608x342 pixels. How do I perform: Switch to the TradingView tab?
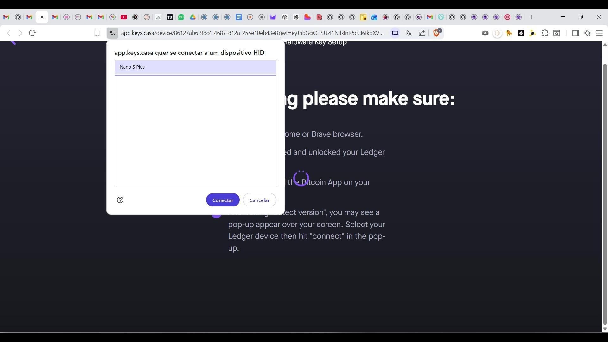pyautogui.click(x=170, y=17)
